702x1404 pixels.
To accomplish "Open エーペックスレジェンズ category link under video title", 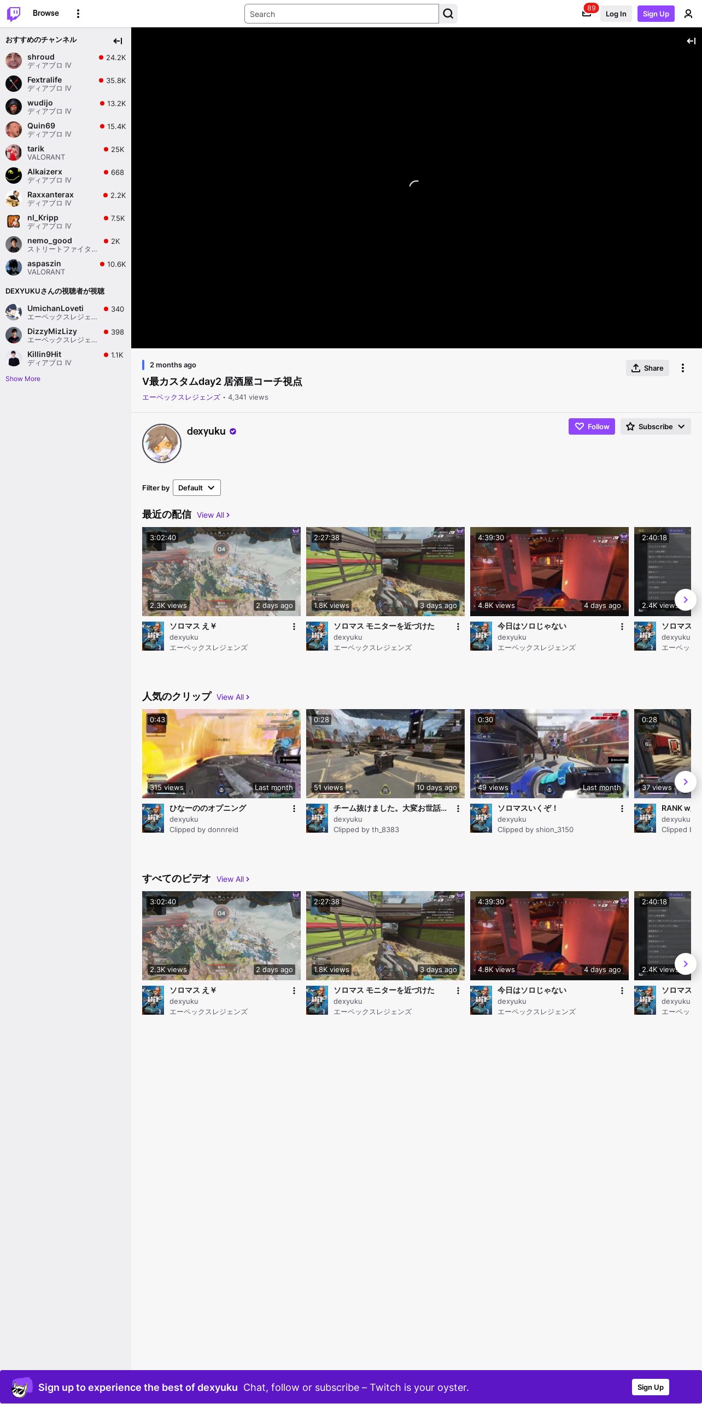I will 181,397.
